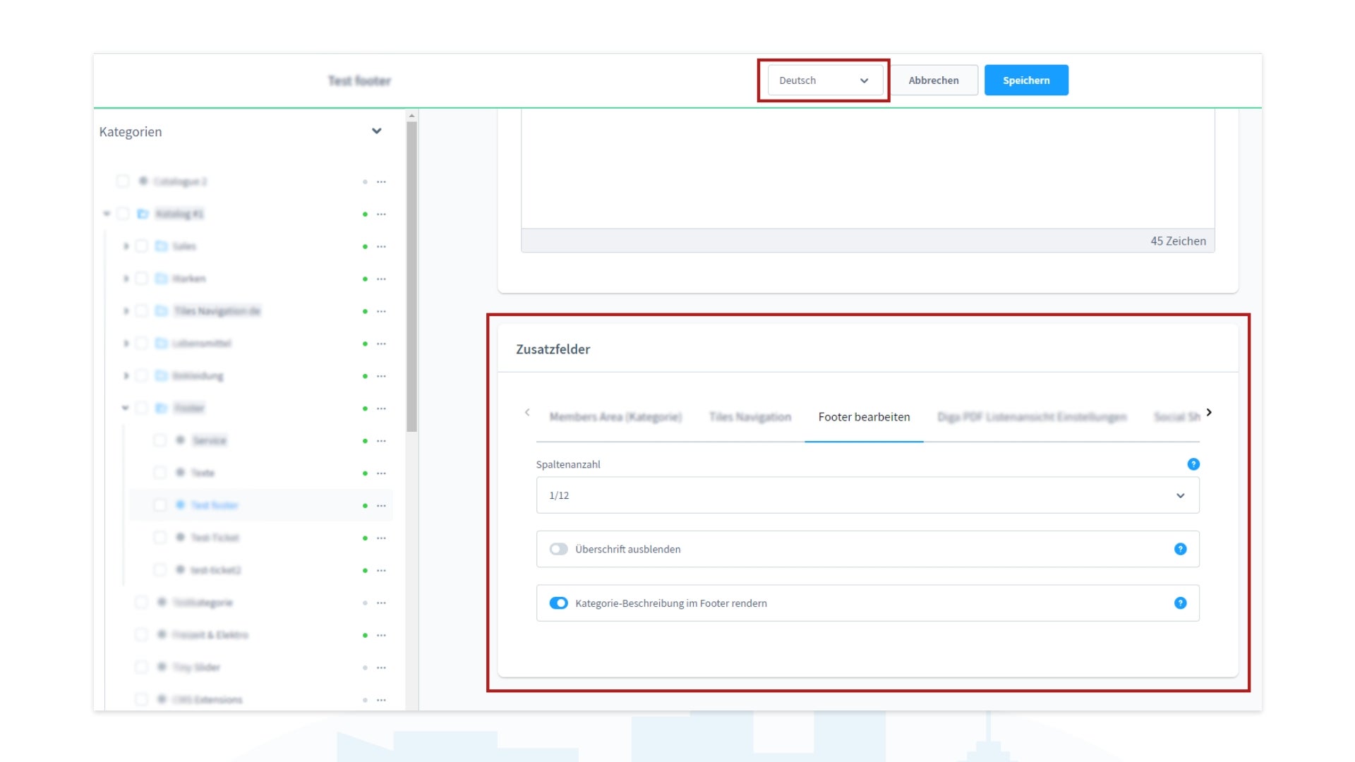Check the Marken category checkbox
1355x762 pixels.
(x=141, y=279)
